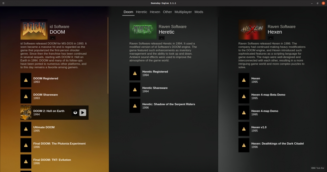The height and width of the screenshot is (172, 327).
Task: Select the DOOM Registered entry
Action: 54,80
